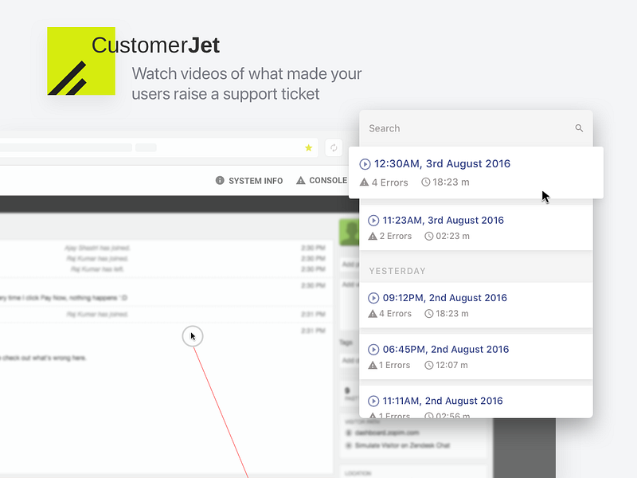The height and width of the screenshot is (478, 637).
Task: Click the warning icon beside 4 Errors at 12:30AM
Action: [365, 182]
